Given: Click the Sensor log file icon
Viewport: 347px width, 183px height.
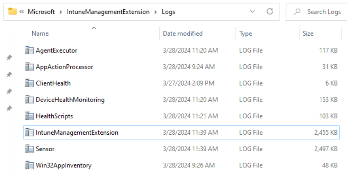Looking at the screenshot, I should pos(29,149).
